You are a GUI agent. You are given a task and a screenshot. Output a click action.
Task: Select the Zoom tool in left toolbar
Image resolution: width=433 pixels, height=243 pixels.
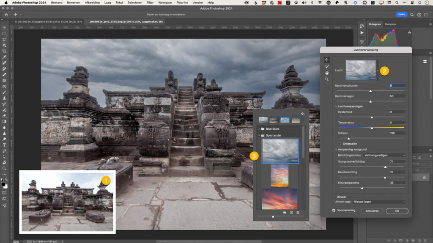(4, 169)
